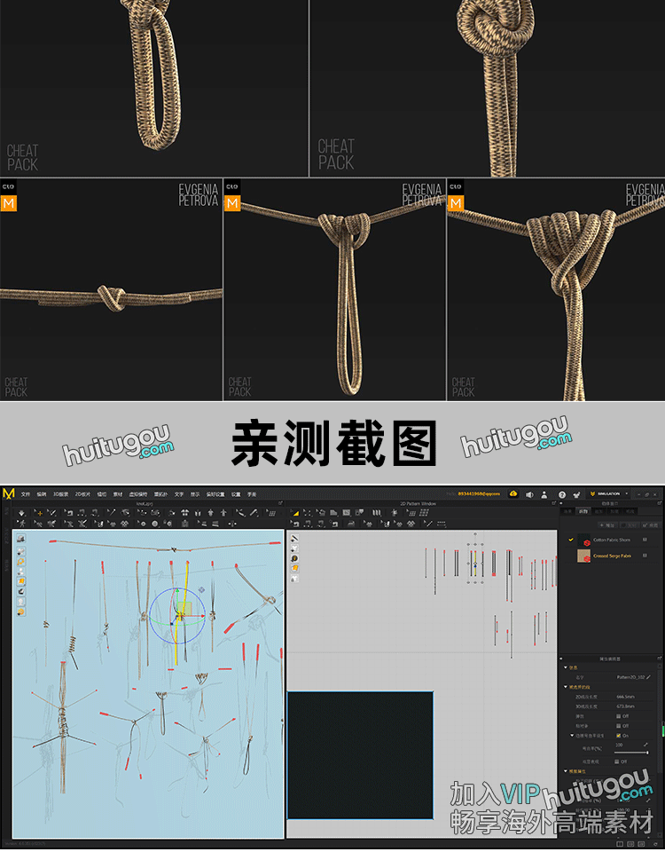Click the user account icon in header

(x=544, y=494)
